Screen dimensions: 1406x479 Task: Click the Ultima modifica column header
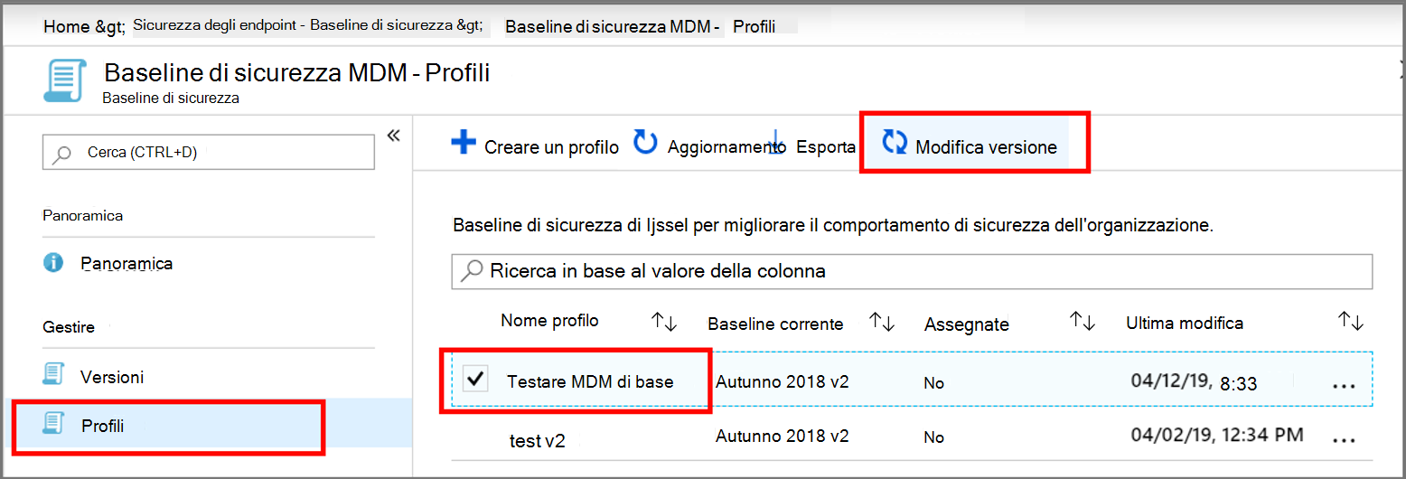1185,323
